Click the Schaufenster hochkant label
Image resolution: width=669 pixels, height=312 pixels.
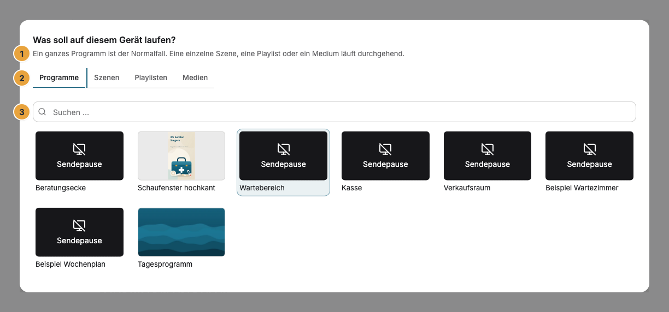(x=177, y=188)
